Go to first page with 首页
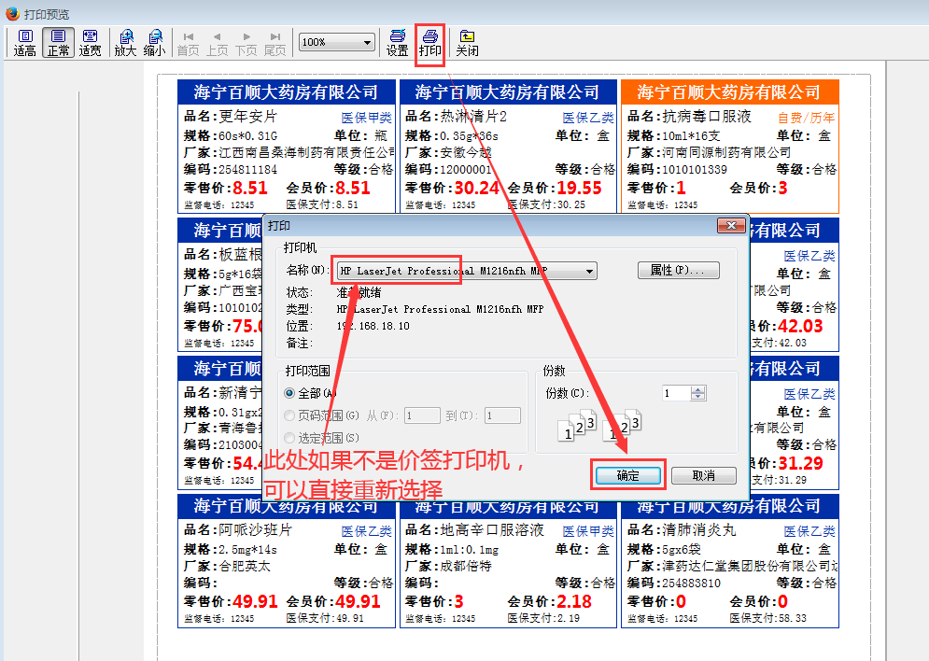The width and height of the screenshot is (929, 661). (189, 44)
